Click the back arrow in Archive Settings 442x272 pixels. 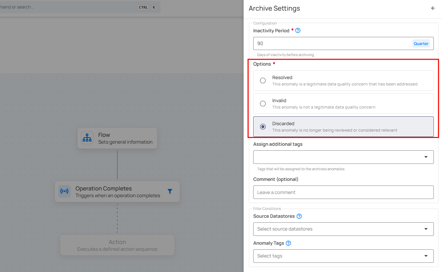point(433,8)
